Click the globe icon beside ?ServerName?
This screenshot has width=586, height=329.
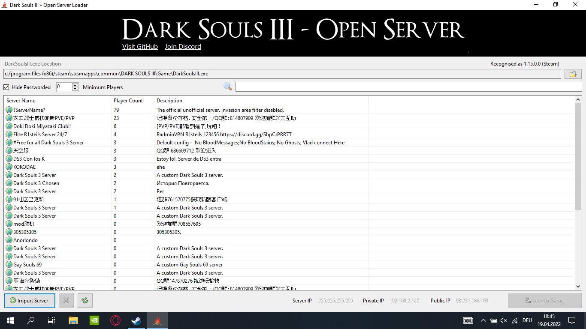[x=9, y=110]
